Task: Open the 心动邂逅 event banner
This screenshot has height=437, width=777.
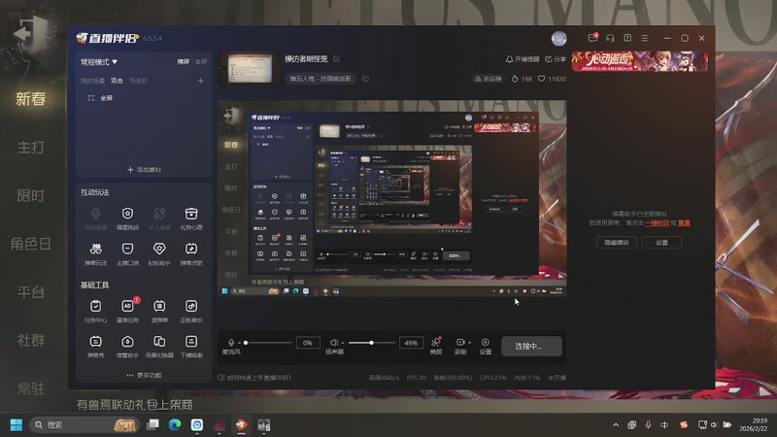Action: pos(640,61)
